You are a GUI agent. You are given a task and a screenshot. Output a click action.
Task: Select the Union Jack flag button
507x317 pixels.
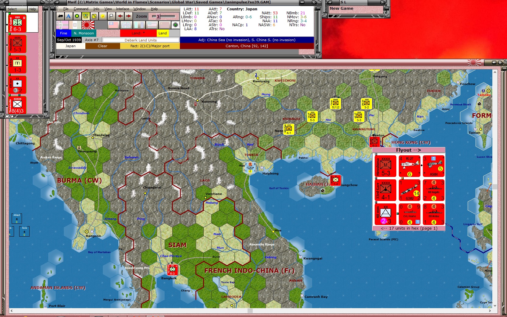pyautogui.click(x=126, y=25)
